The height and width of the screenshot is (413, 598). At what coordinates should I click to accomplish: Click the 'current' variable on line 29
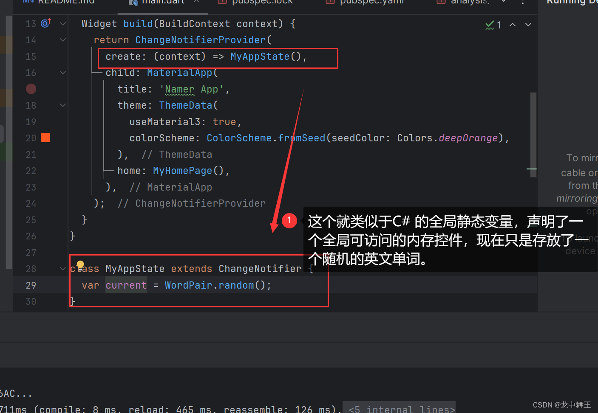coord(126,285)
